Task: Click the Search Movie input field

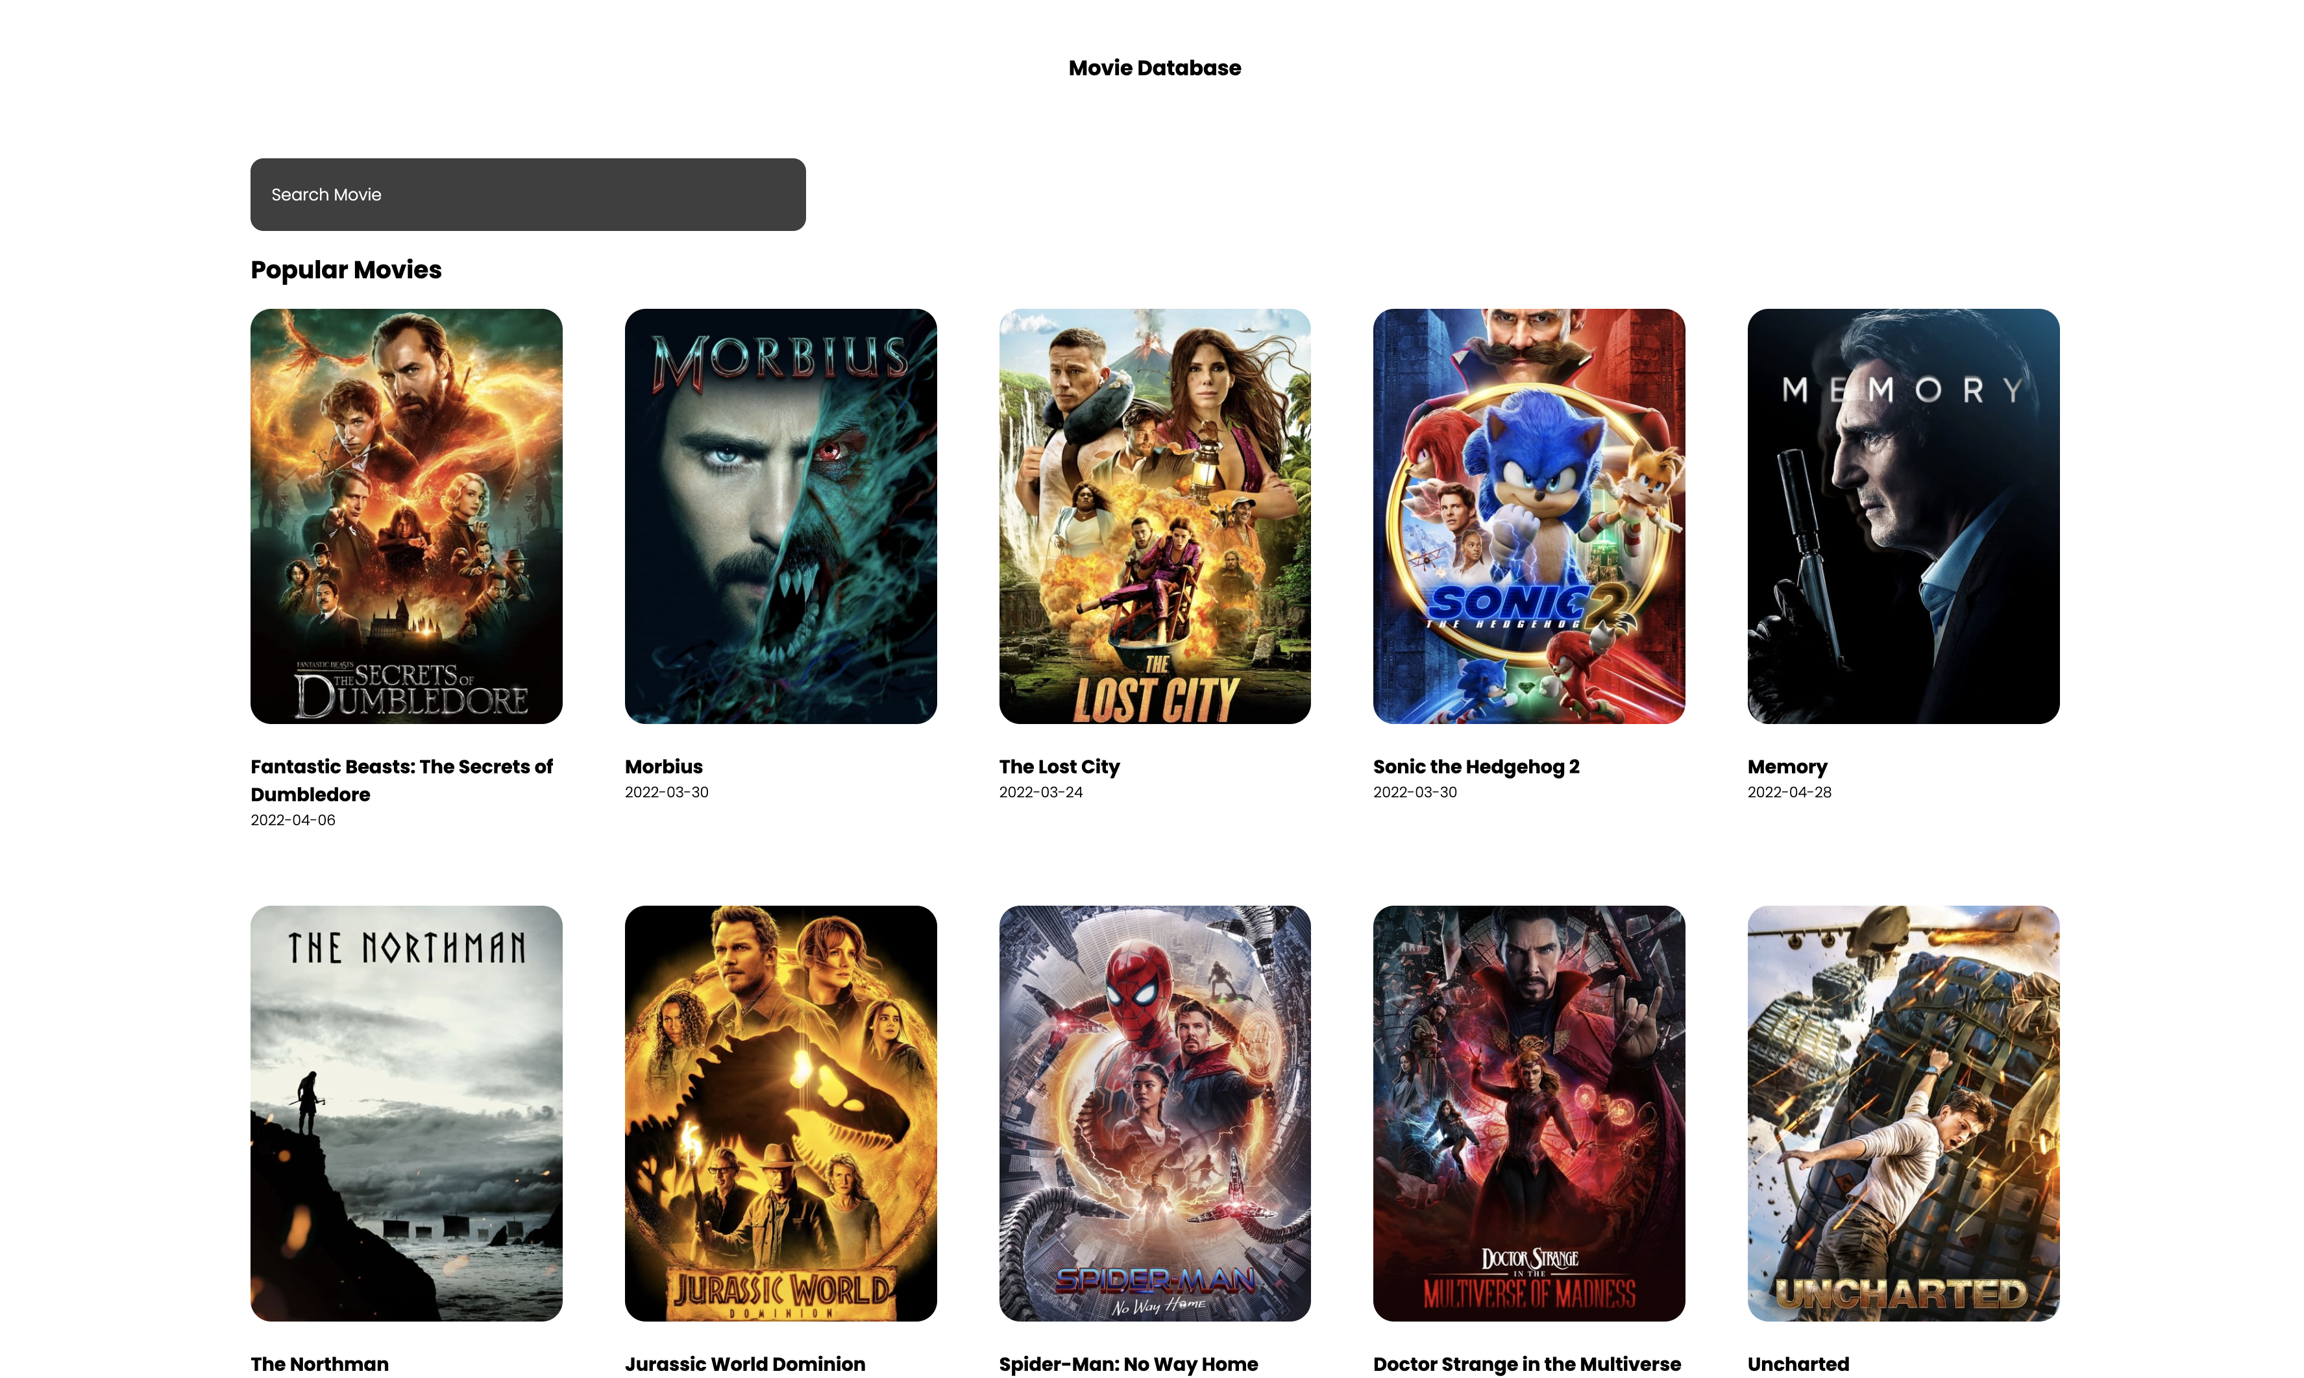Action: (x=528, y=194)
